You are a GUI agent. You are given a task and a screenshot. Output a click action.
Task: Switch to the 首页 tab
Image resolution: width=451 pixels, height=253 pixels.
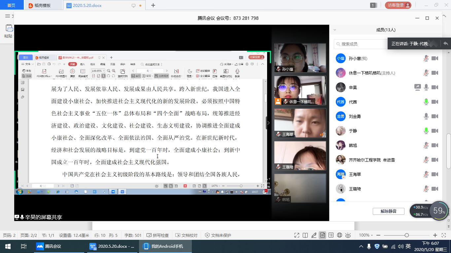click(x=11, y=5)
